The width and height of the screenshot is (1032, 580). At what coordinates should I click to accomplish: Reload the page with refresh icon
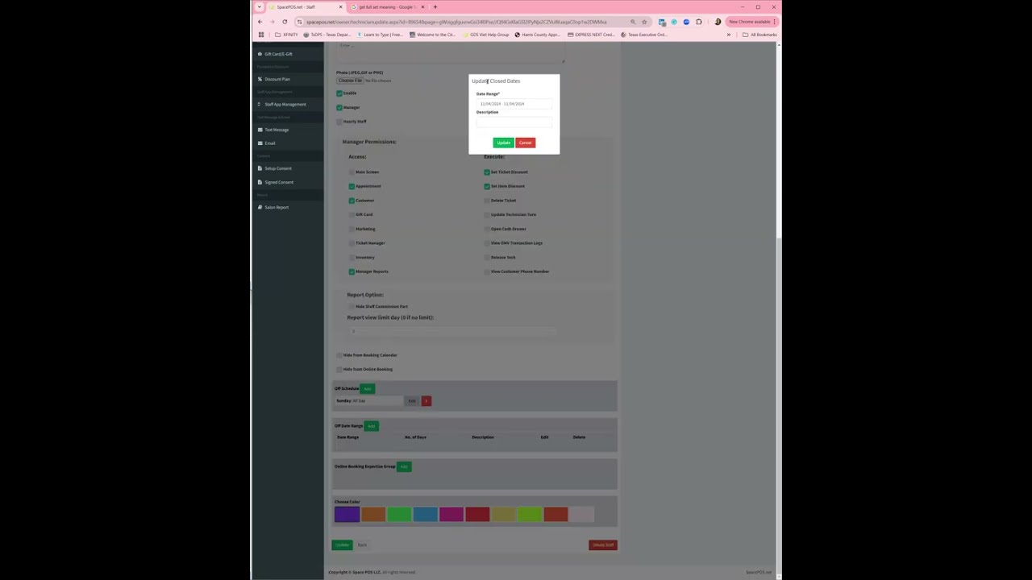285,22
